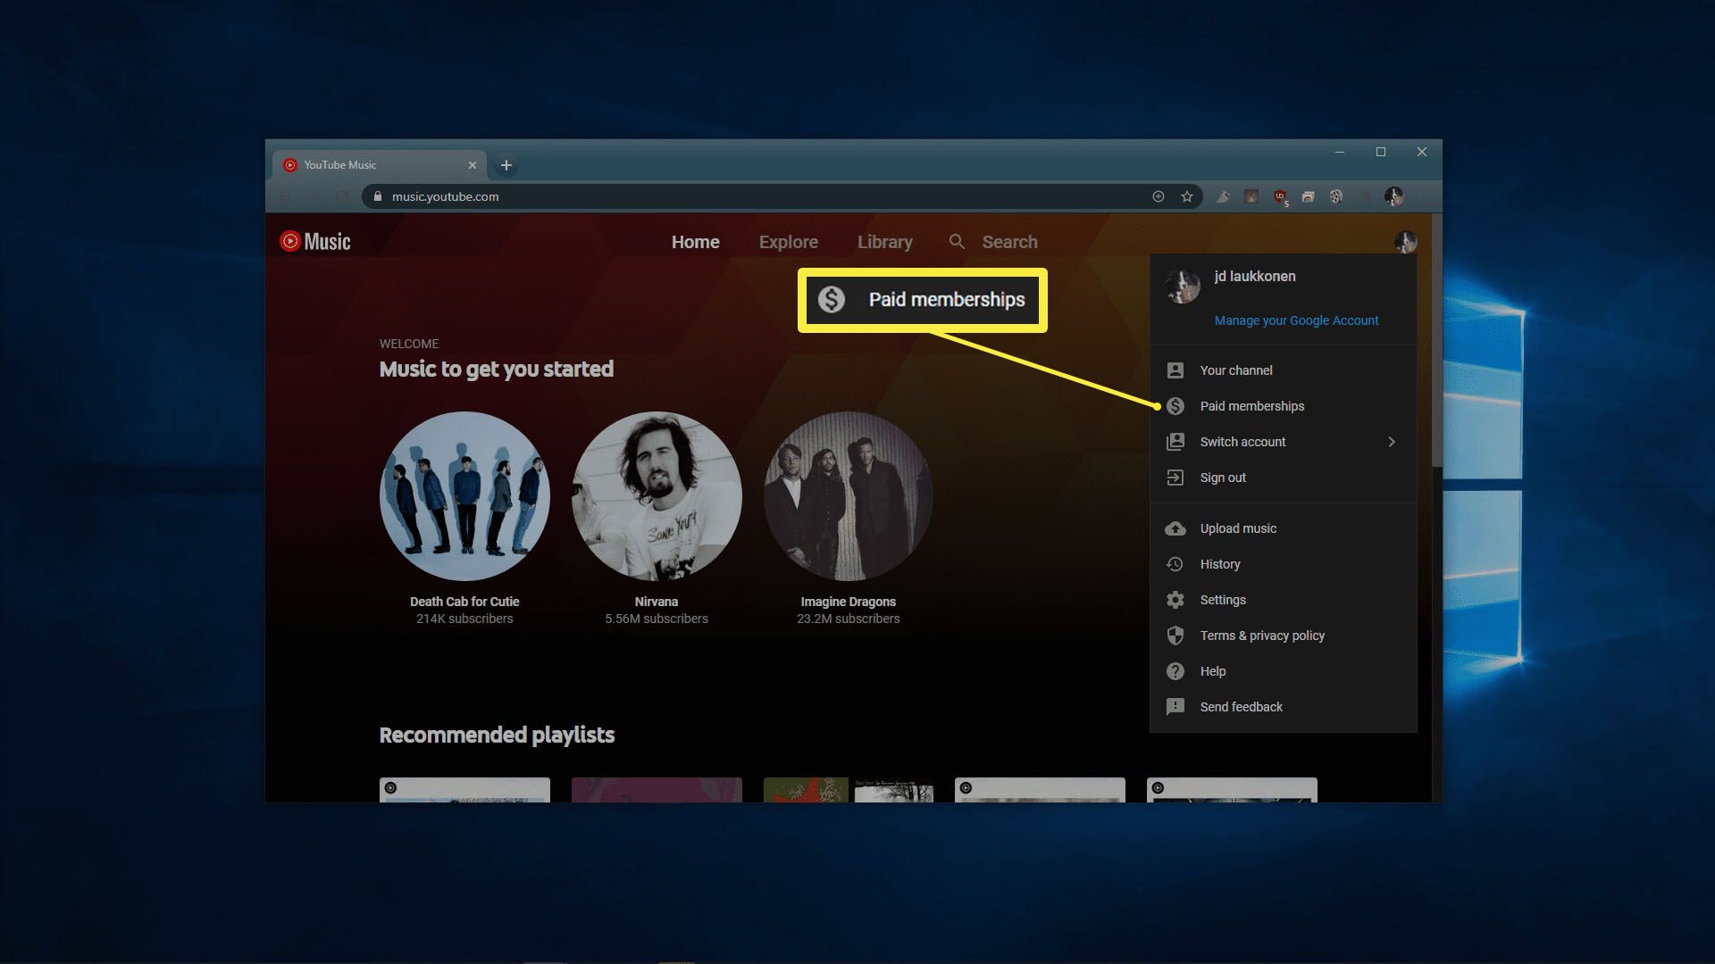The height and width of the screenshot is (964, 1715).
Task: Click the user account avatar icon
Action: click(x=1407, y=240)
